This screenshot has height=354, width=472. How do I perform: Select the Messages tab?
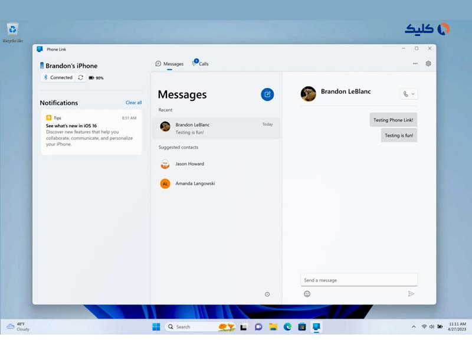pyautogui.click(x=169, y=64)
